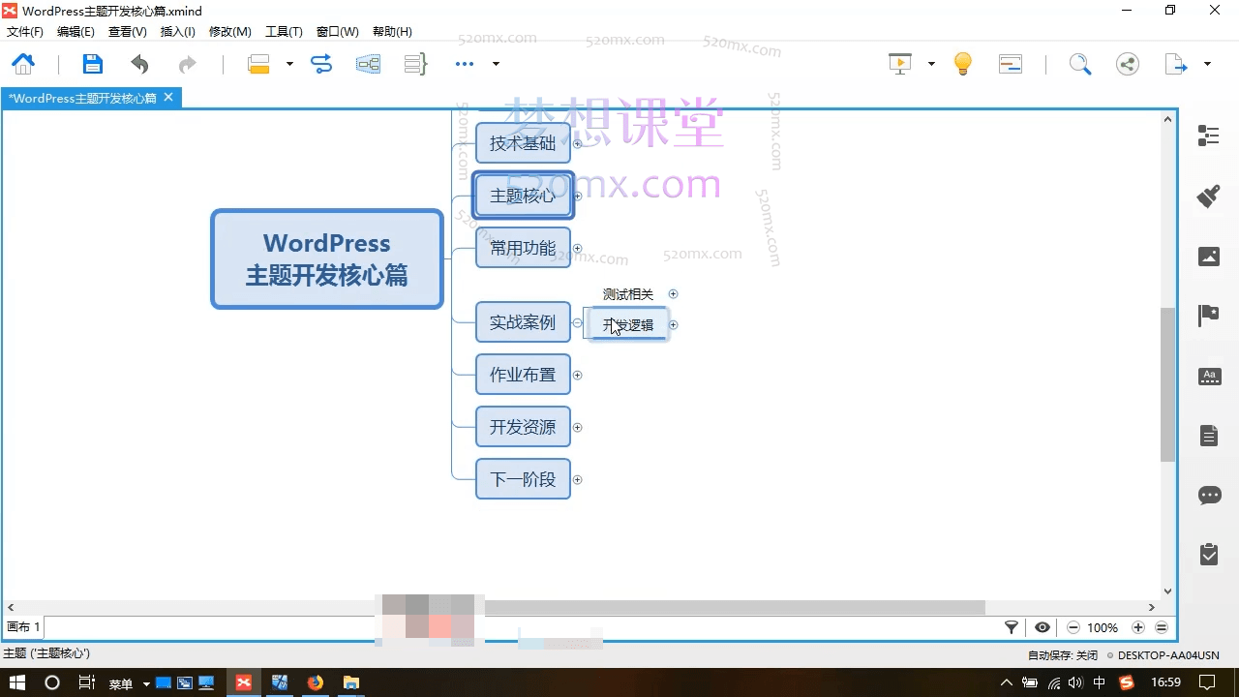Click the lightbulb idea icon in the toolbar
The image size is (1239, 697).
pyautogui.click(x=962, y=64)
